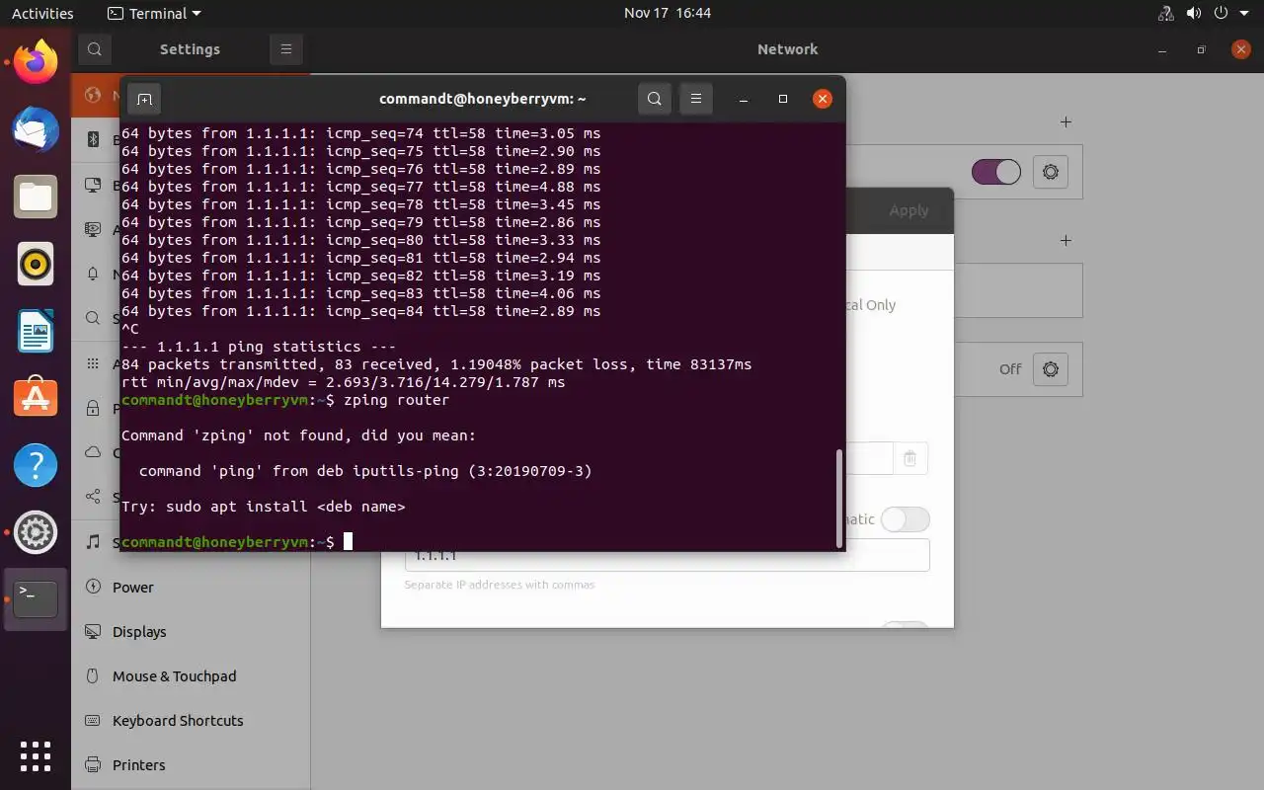Click the 'iputils-ping' suggestion line
The height and width of the screenshot is (790, 1264).
tap(365, 471)
